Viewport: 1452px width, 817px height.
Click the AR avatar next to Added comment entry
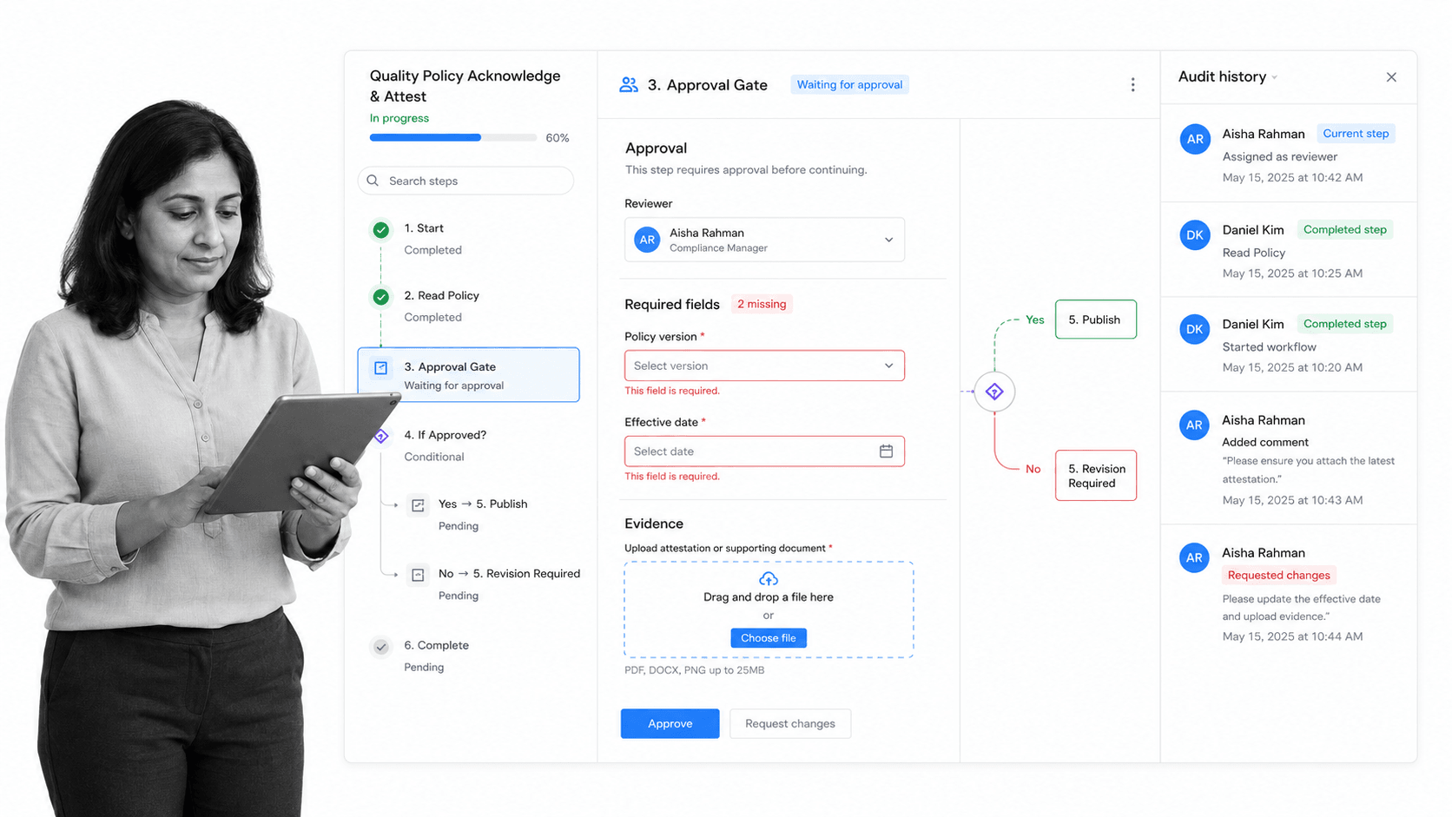coord(1194,425)
